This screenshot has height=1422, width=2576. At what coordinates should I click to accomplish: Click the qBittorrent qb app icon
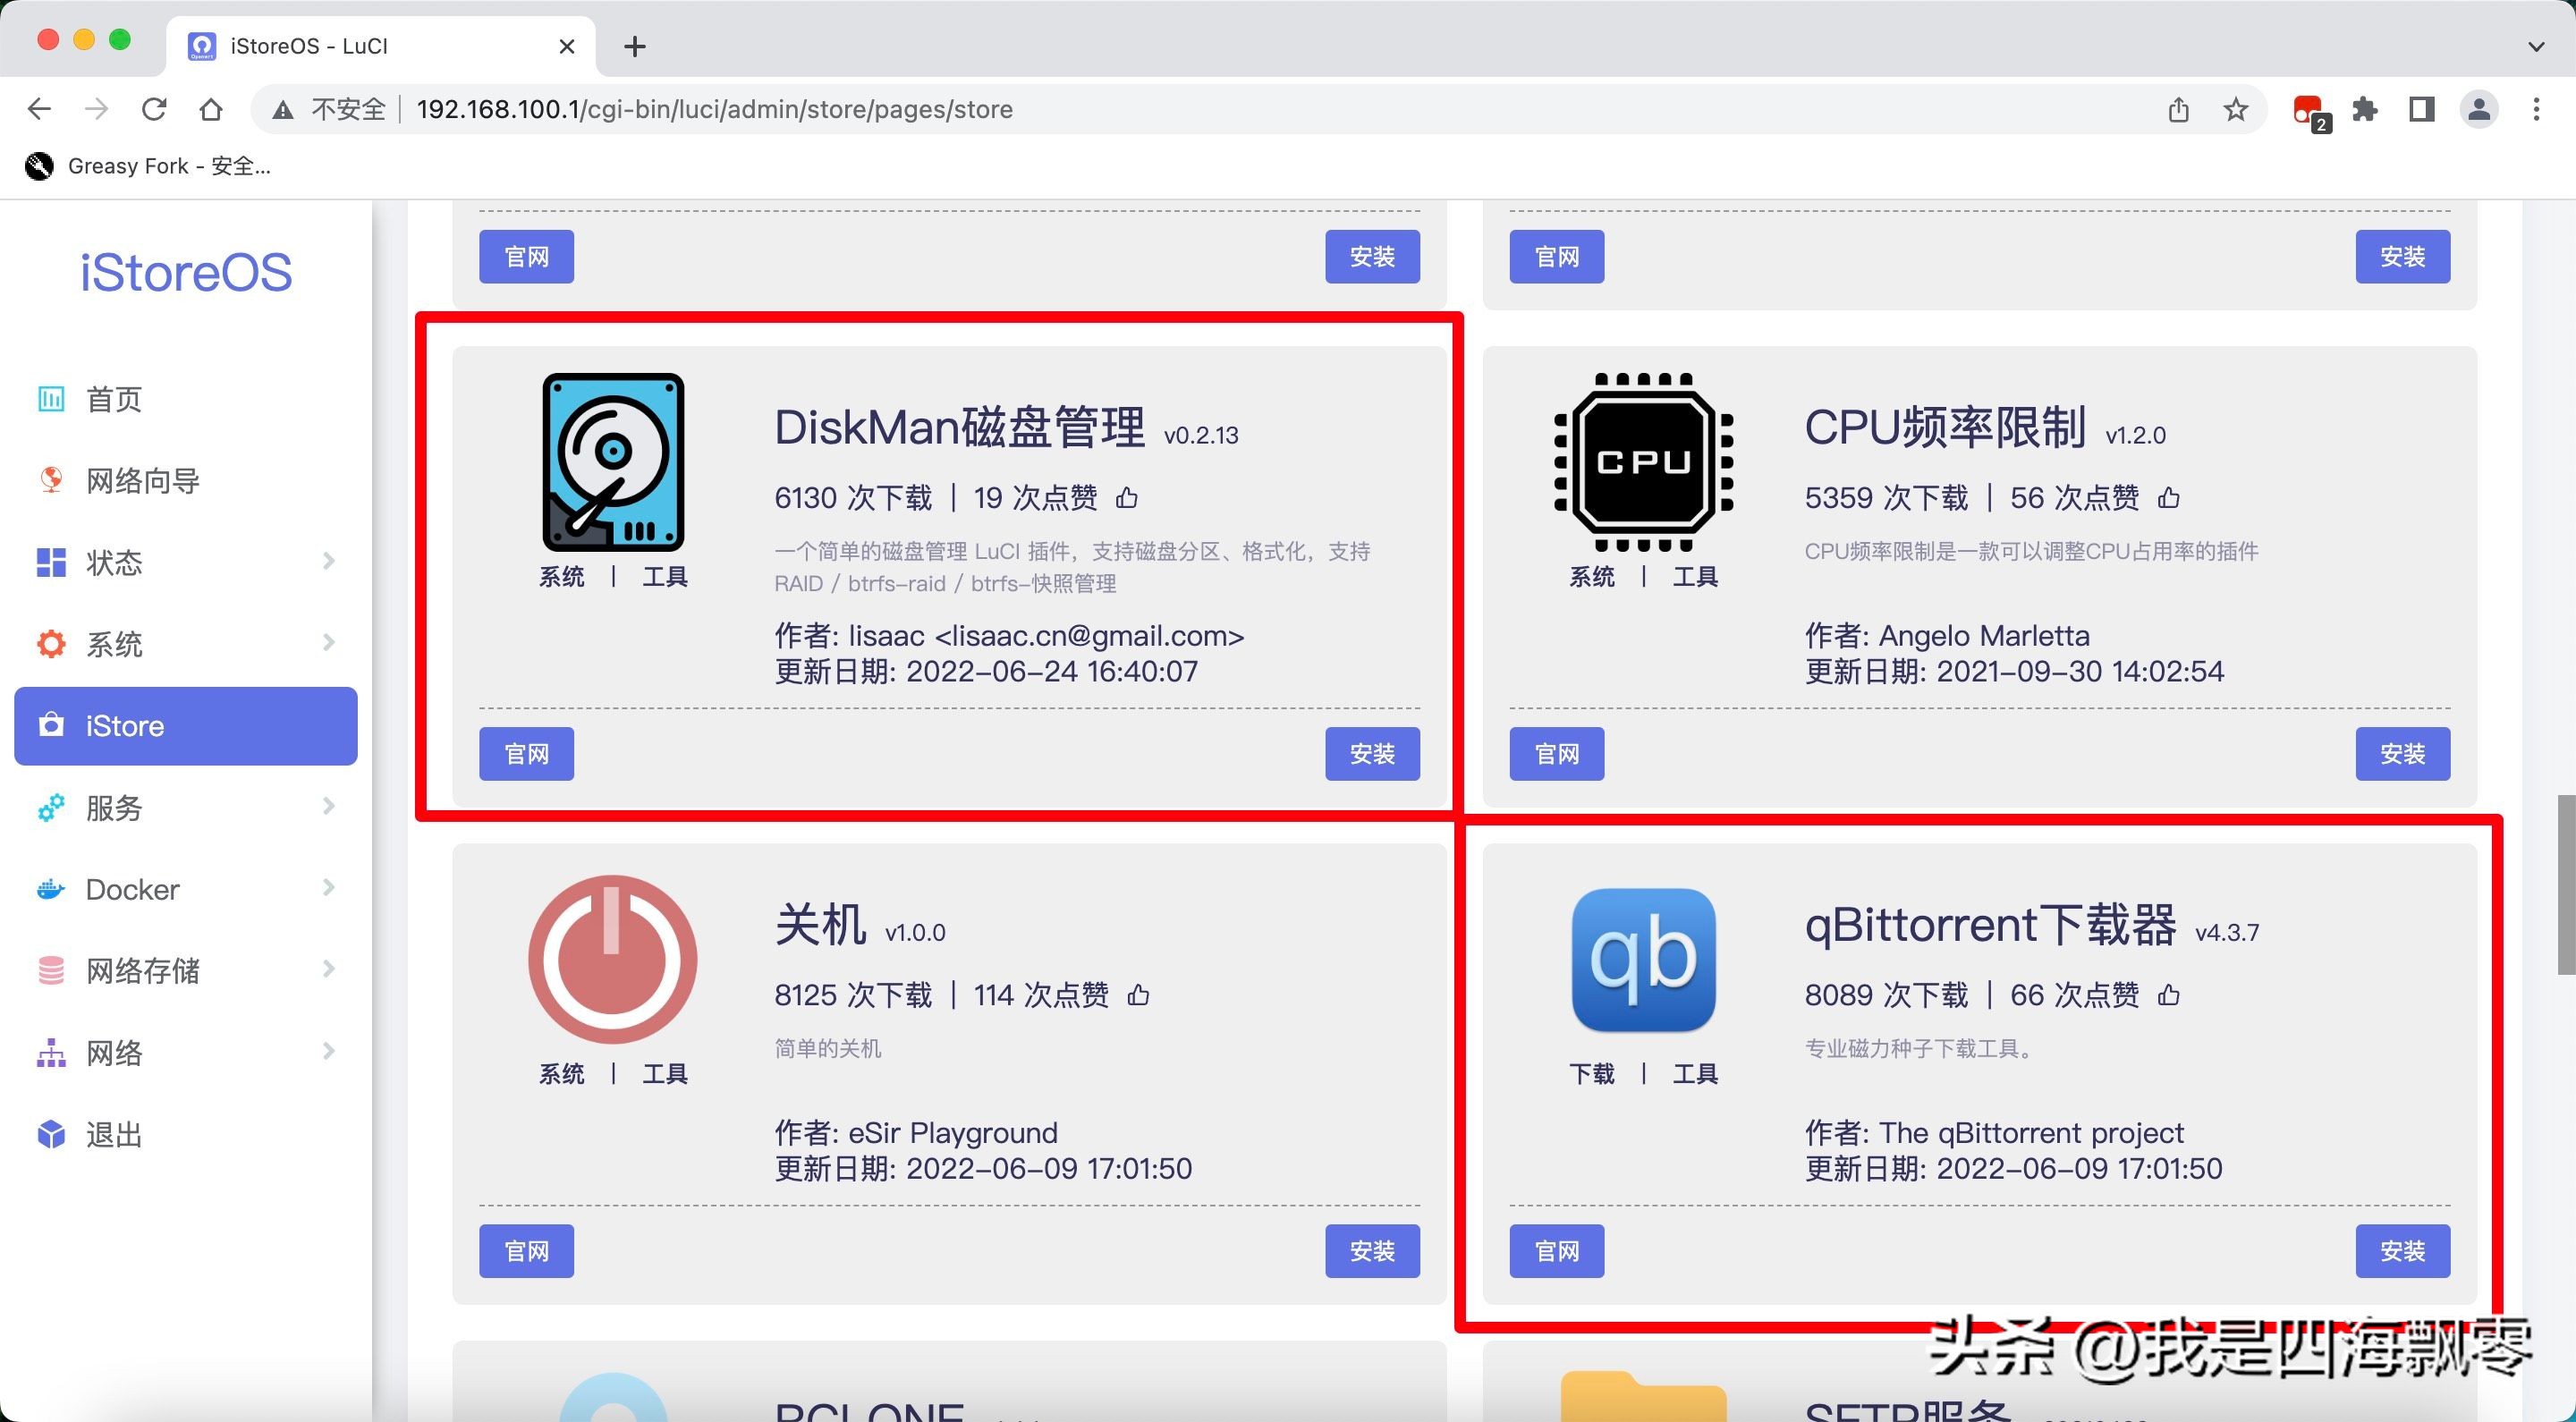(1643, 960)
